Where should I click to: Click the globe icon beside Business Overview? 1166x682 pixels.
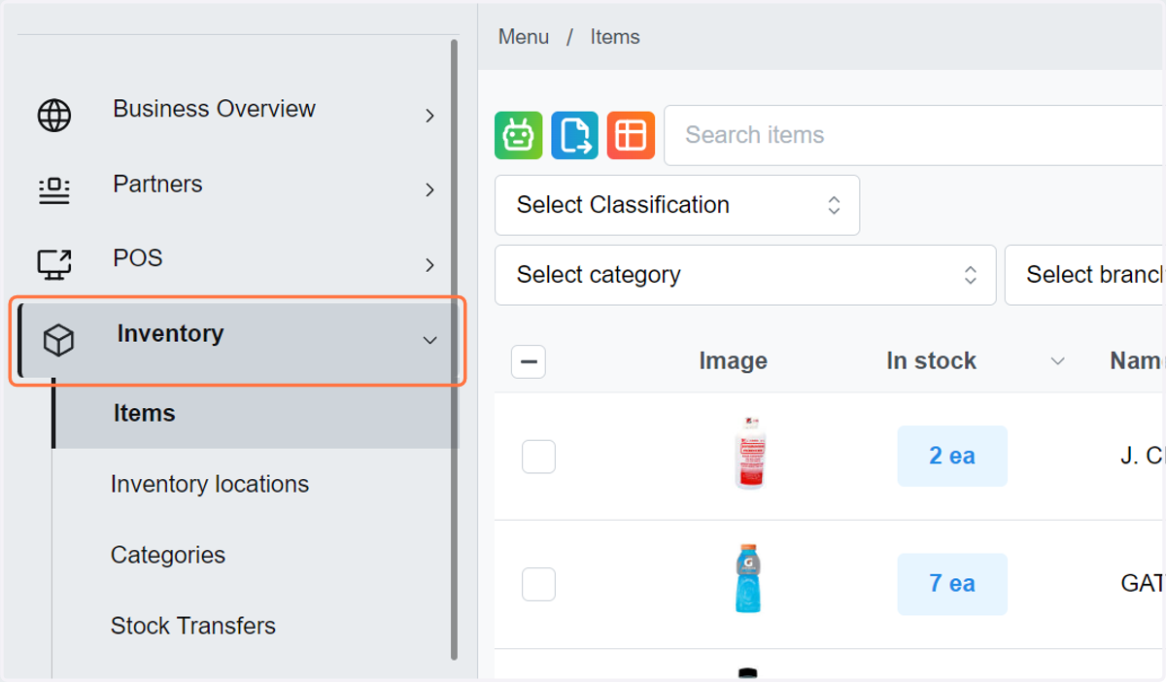click(54, 116)
